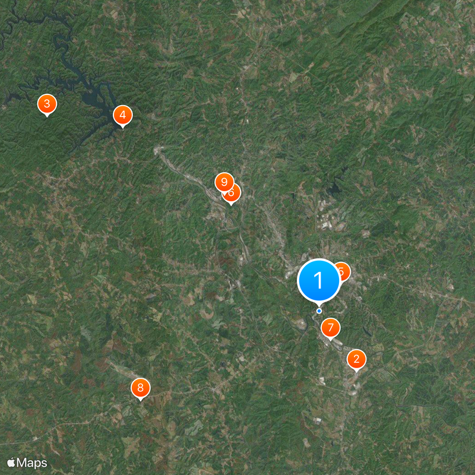Open the orange pin numbered 8

140,388
